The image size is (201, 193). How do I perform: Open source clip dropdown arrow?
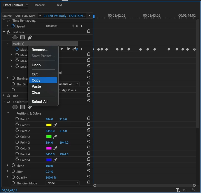click(x=40, y=16)
